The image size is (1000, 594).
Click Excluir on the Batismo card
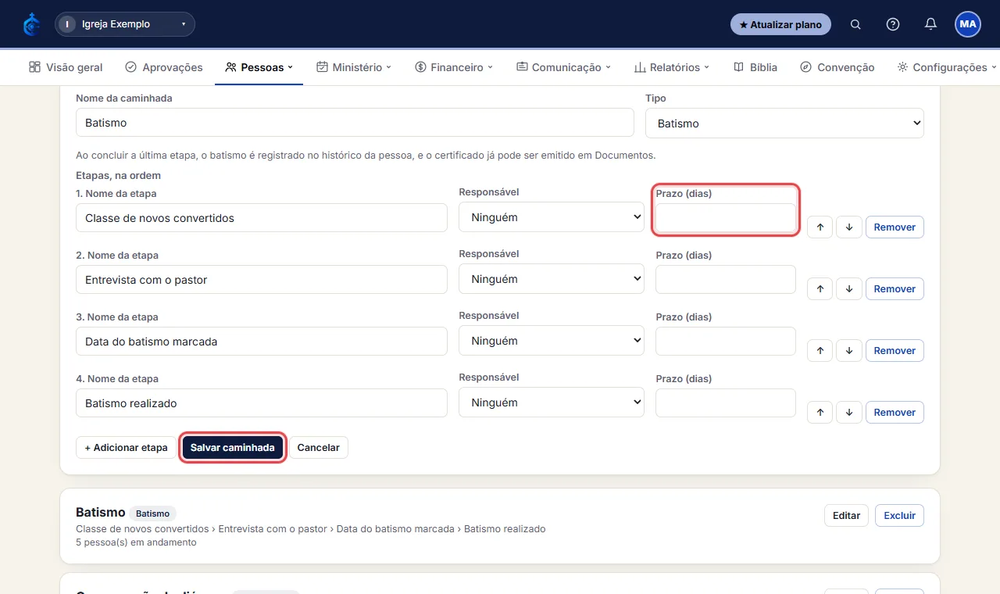pos(899,516)
